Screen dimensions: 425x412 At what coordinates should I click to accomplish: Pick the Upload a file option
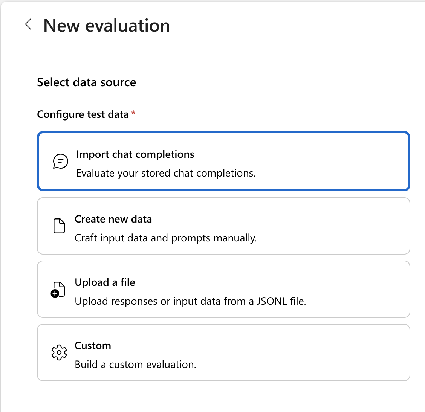(105, 282)
